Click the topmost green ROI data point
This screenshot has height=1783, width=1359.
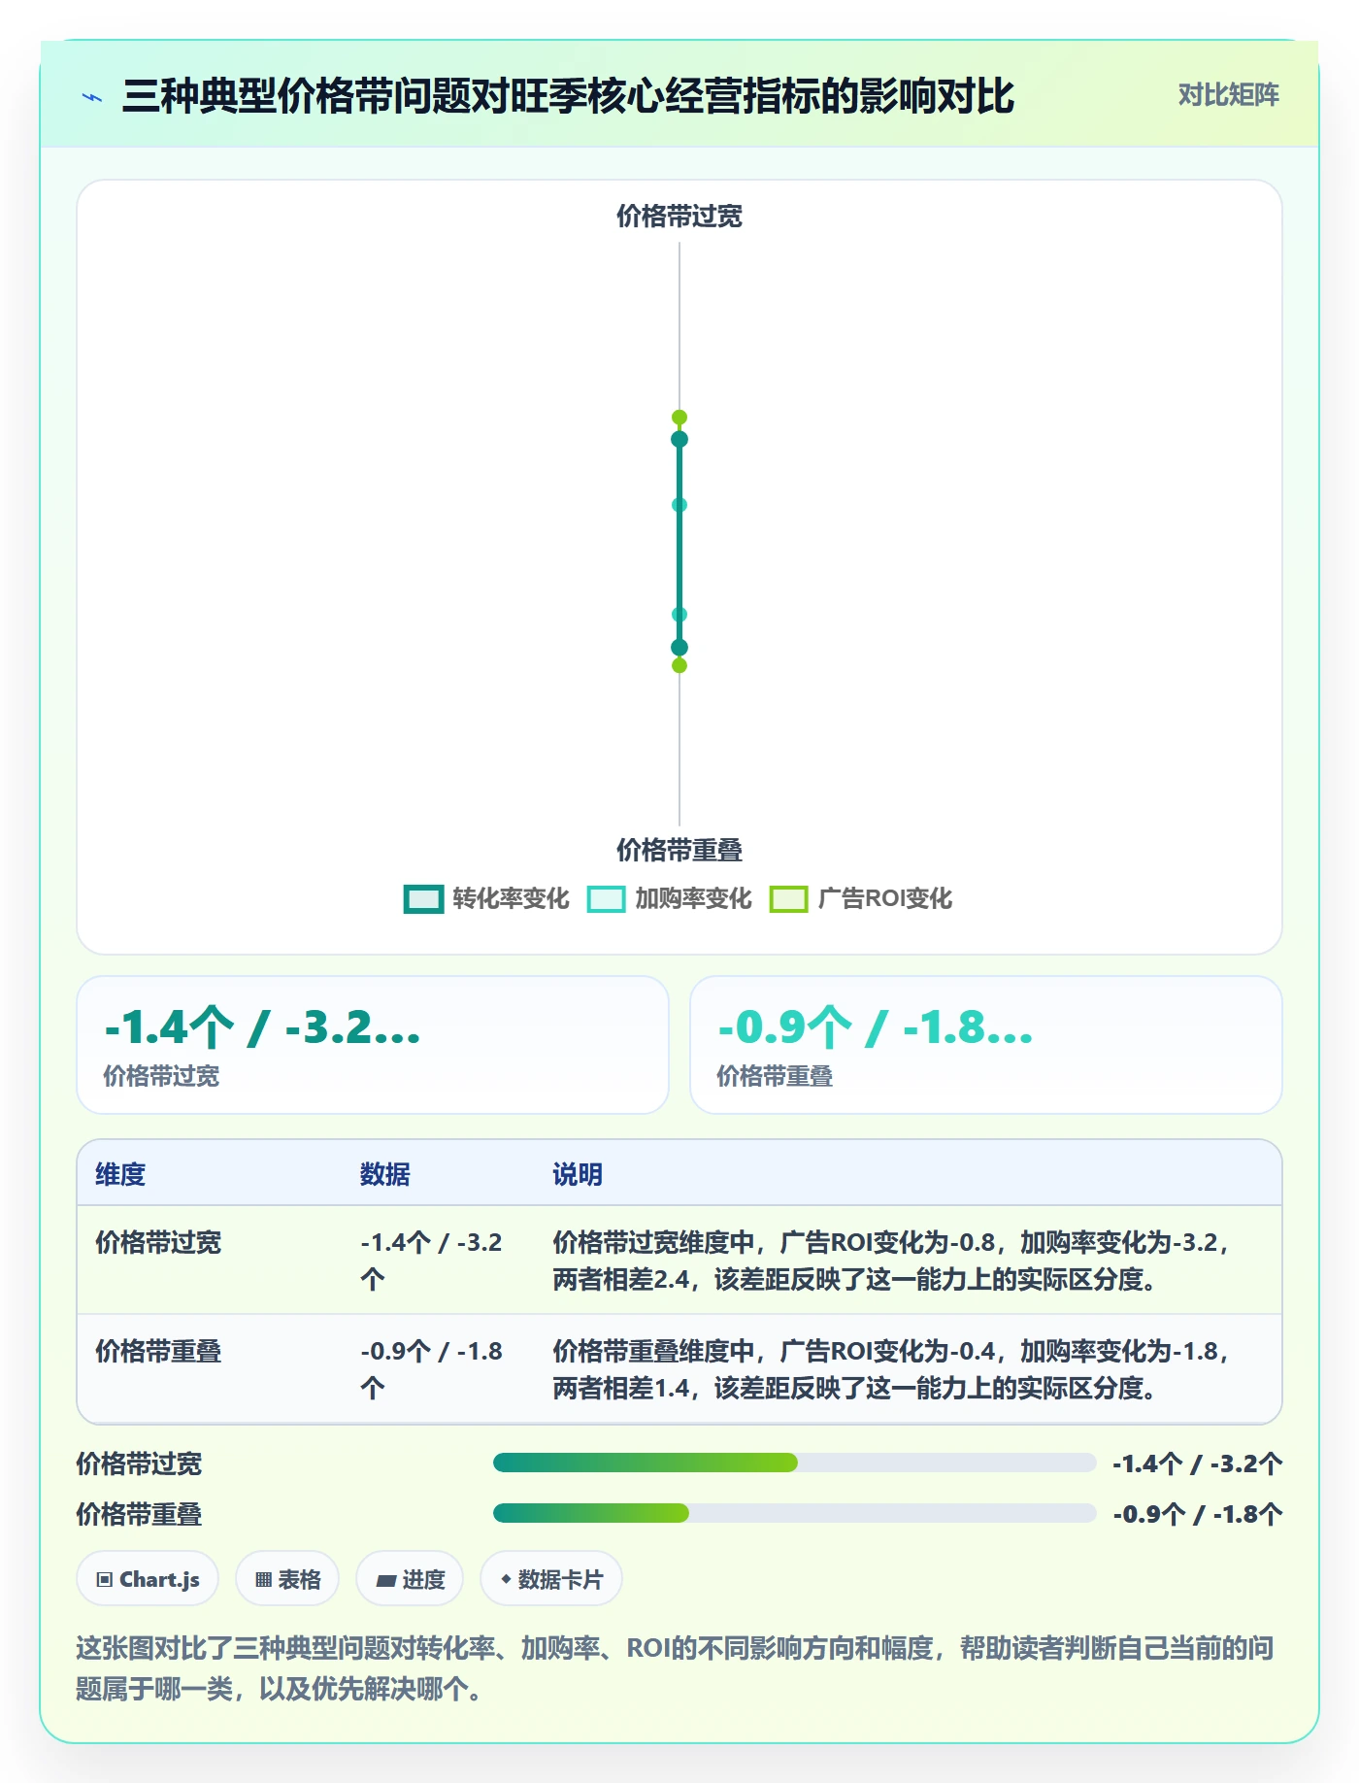[x=679, y=418]
